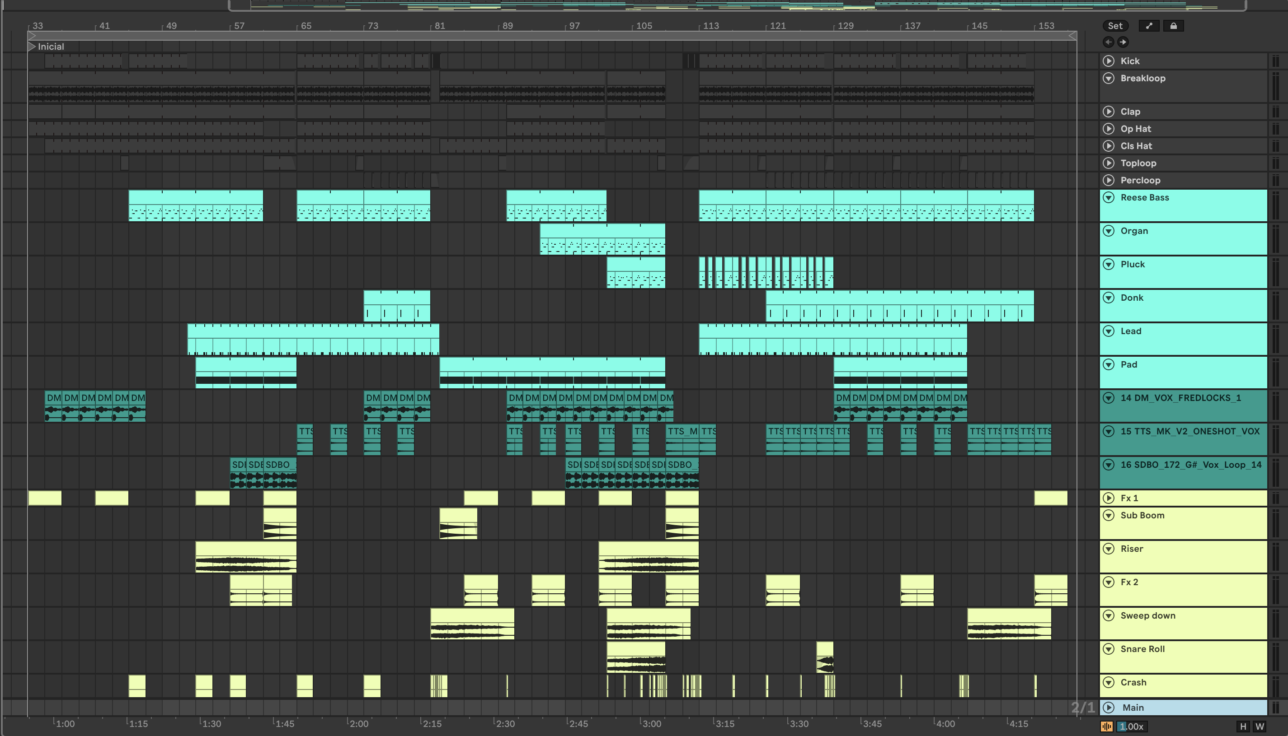
Task: Fold the Snare Roll track
Action: coord(1109,648)
